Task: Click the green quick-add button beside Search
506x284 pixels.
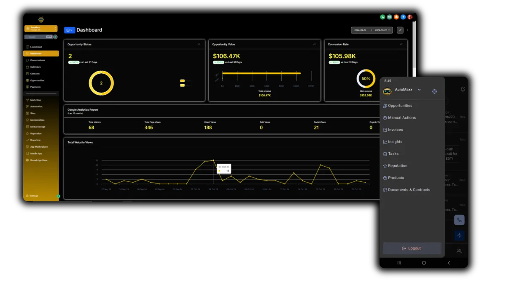Action: point(55,37)
